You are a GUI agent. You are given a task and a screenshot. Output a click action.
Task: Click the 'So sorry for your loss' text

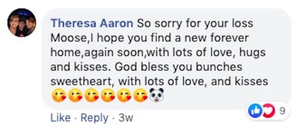[x=195, y=24]
